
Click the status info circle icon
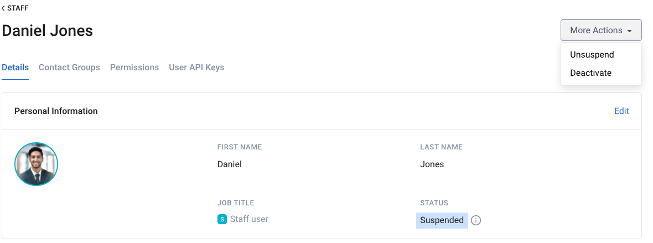click(476, 220)
